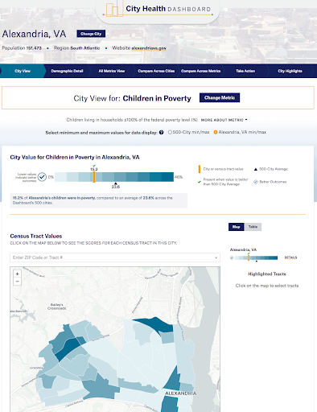Click the ALEXANDRIA label on map
The height and width of the screenshot is (412, 317).
click(180, 393)
